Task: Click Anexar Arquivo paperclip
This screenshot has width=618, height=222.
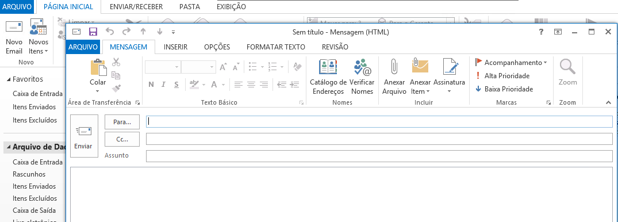Action: [394, 77]
